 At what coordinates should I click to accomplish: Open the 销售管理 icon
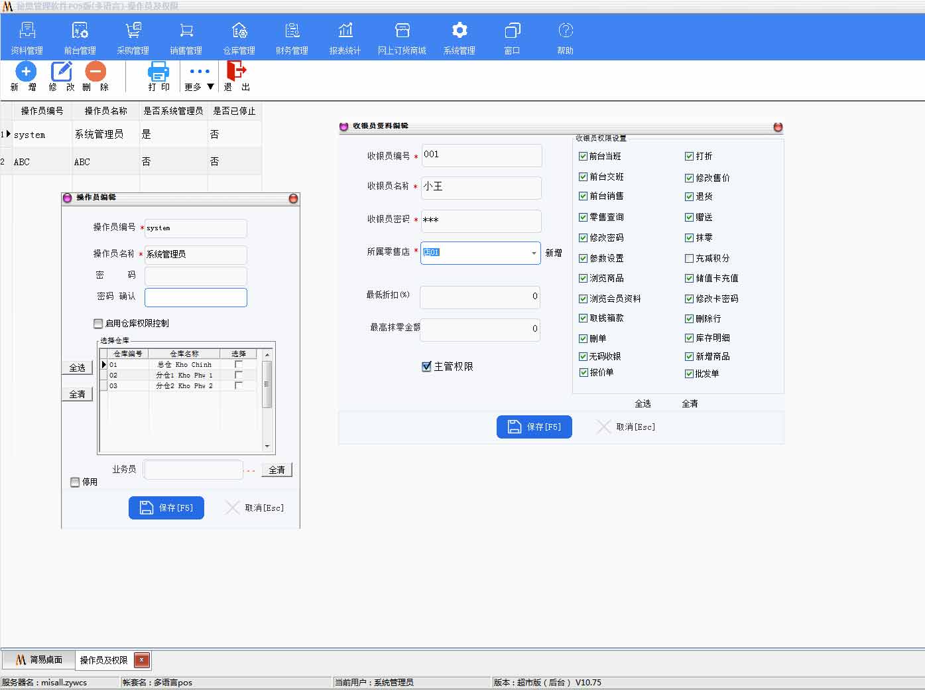[186, 31]
